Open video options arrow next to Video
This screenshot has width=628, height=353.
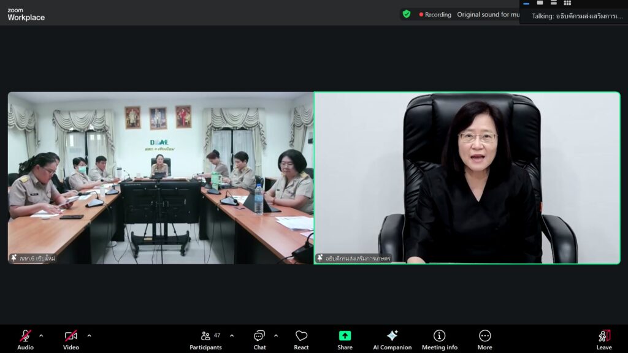tap(89, 336)
